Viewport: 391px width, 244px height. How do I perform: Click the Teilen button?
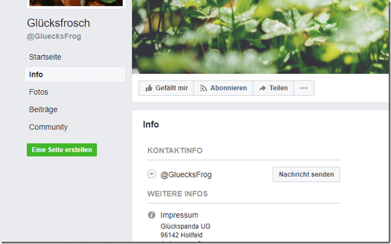pyautogui.click(x=273, y=88)
